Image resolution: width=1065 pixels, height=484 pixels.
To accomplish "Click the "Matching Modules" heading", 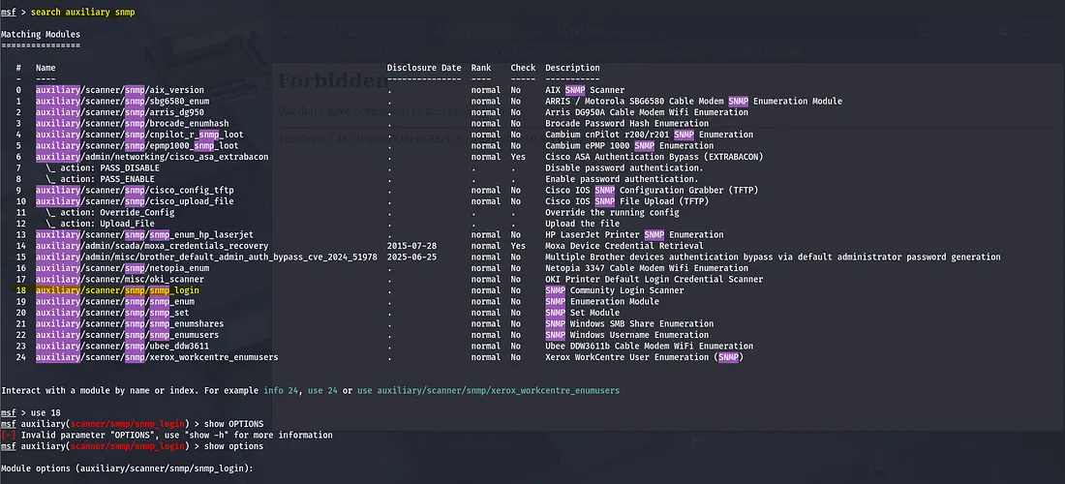I will click(x=40, y=34).
